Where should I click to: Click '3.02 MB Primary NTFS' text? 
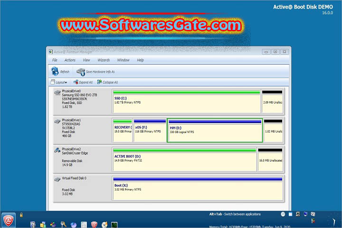pyautogui.click(x=128, y=190)
